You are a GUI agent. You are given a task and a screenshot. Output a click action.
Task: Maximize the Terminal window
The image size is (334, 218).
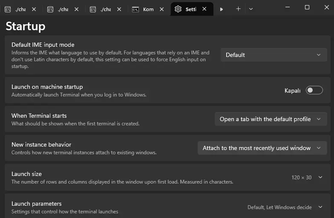(x=307, y=7)
